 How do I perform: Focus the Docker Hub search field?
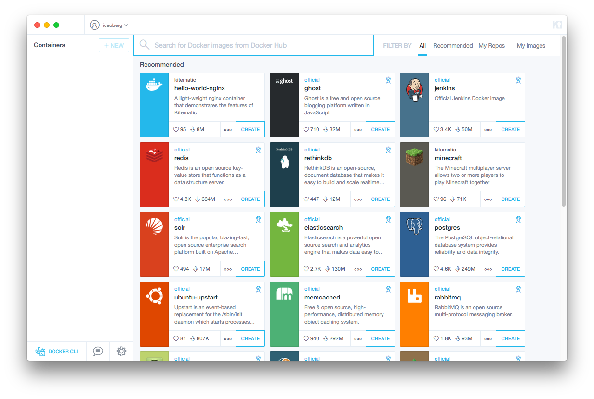click(263, 45)
